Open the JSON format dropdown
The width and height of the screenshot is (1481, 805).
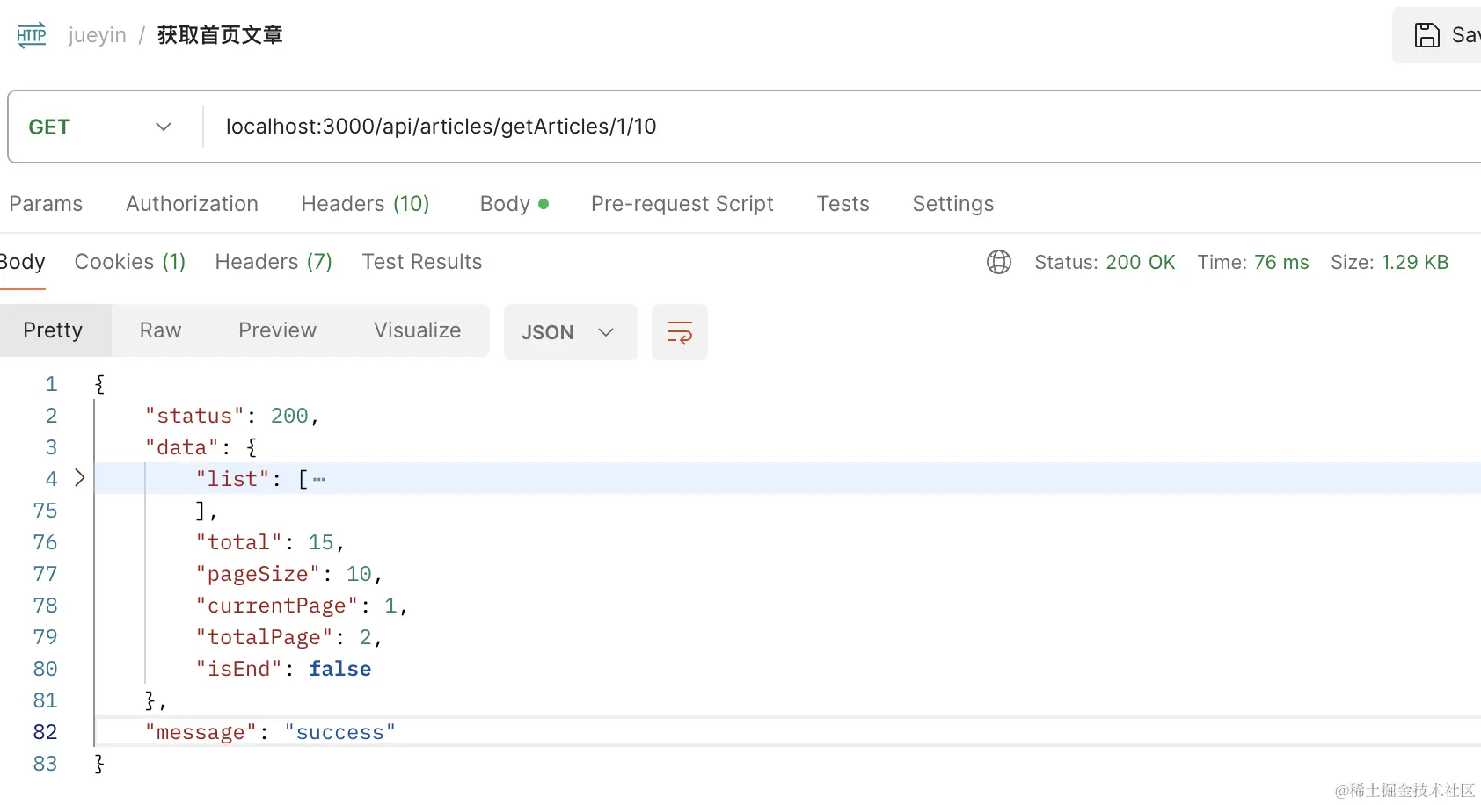(569, 332)
